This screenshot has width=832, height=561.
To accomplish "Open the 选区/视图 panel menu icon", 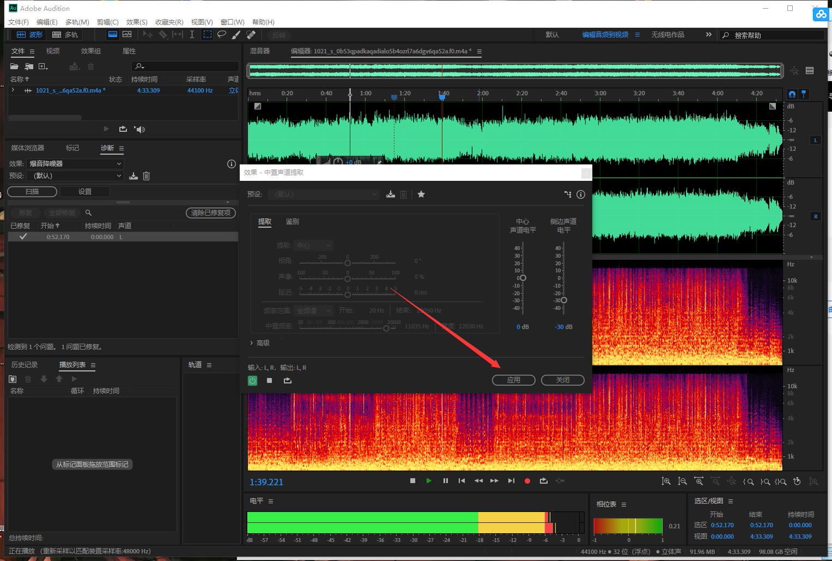I will 731,501.
